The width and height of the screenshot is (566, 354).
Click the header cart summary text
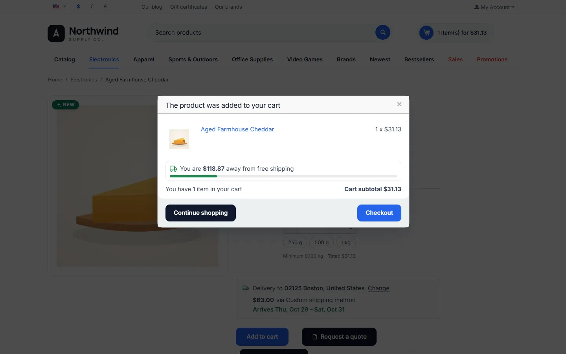coord(462,33)
